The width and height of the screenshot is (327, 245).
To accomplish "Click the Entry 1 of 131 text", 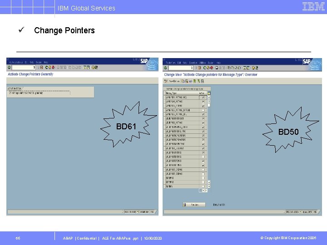I will [219, 205].
